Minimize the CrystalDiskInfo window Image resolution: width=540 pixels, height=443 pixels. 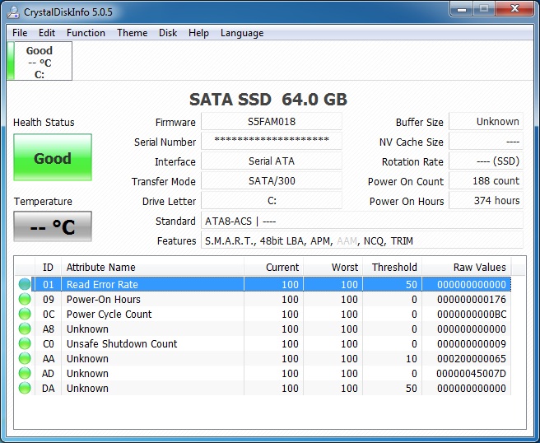click(462, 8)
